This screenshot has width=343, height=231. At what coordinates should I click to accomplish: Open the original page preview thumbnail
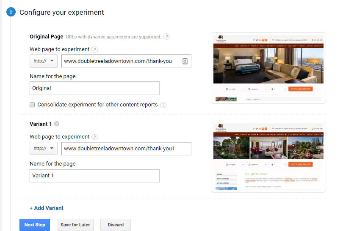click(x=268, y=68)
